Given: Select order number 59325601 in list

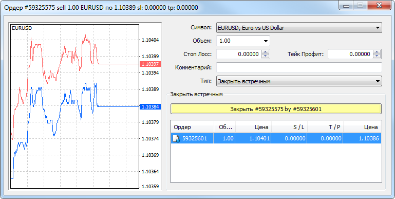Looking at the screenshot, I should tap(195, 138).
